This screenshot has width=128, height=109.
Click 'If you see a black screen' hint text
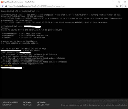coord(94,105)
